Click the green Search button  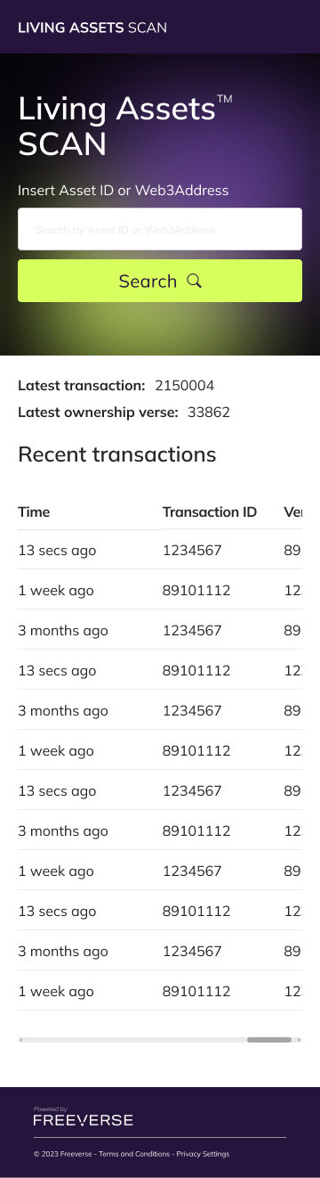point(160,281)
